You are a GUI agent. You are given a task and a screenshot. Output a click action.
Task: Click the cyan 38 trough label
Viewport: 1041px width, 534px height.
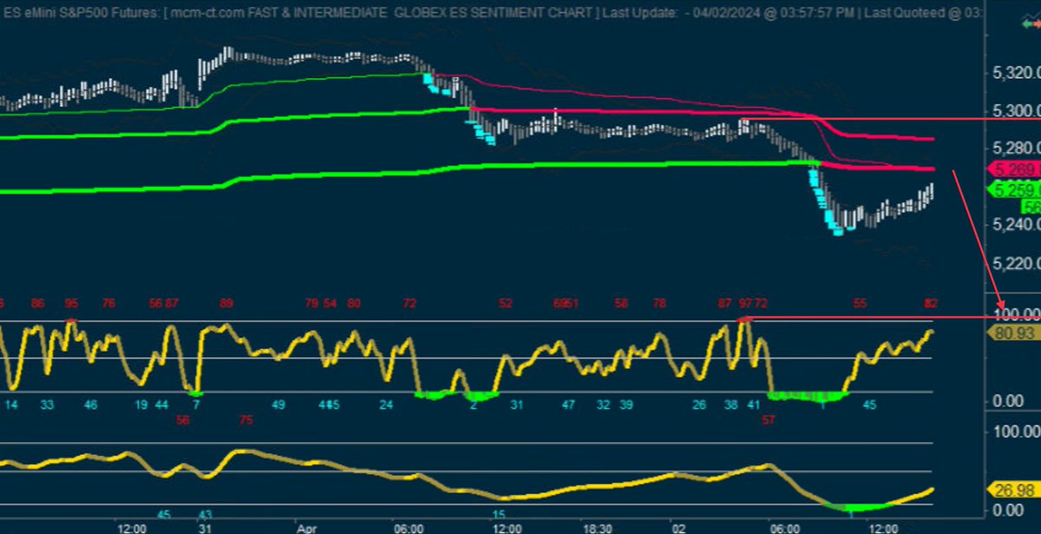point(730,405)
